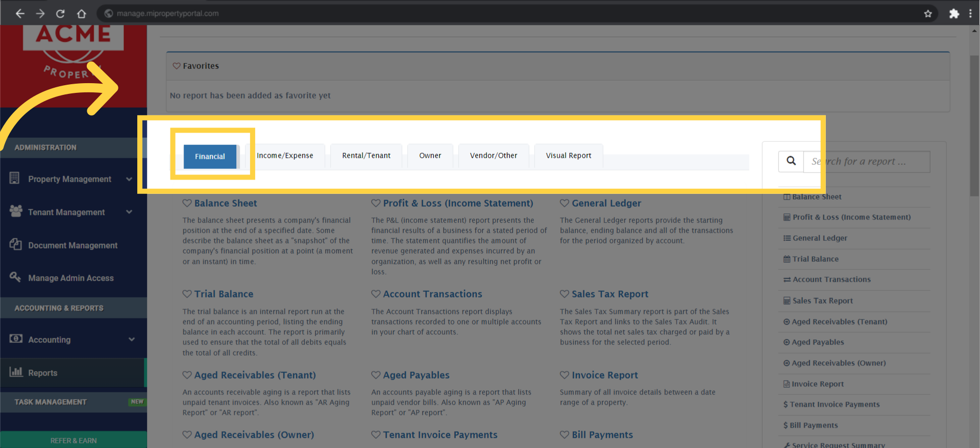Open the Vendor/Other tab

pyautogui.click(x=494, y=156)
